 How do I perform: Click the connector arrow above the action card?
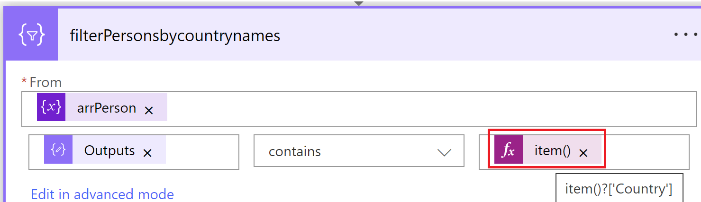(359, 3)
